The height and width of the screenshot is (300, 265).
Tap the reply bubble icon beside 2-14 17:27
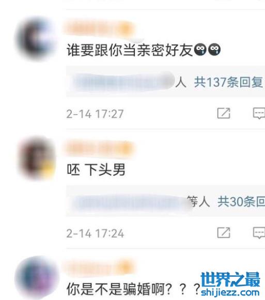click(x=259, y=113)
